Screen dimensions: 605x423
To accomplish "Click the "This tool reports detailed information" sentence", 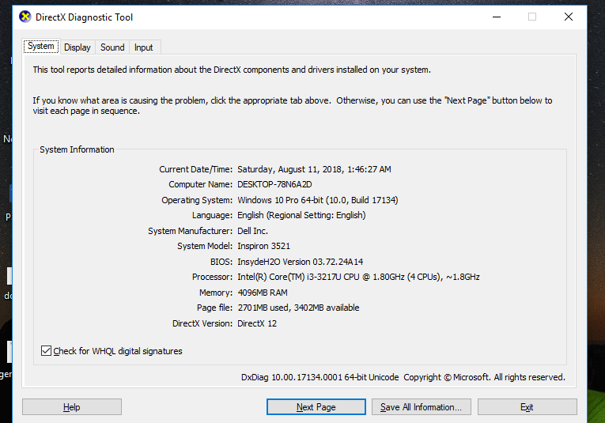I will point(232,70).
